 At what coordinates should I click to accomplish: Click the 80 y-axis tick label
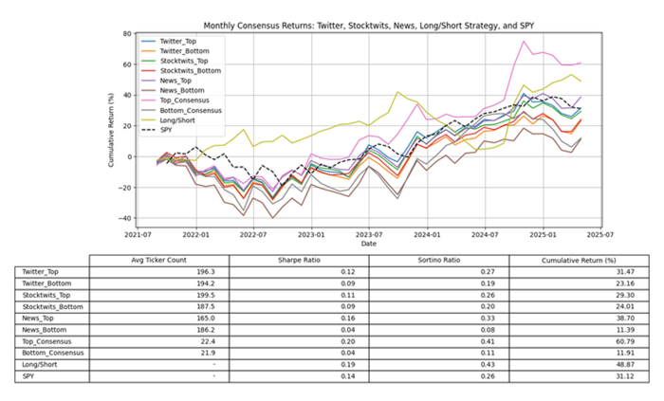point(126,33)
